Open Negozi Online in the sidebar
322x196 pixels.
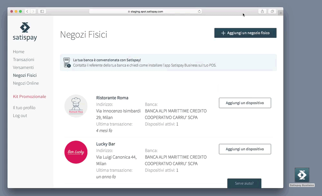click(x=26, y=83)
